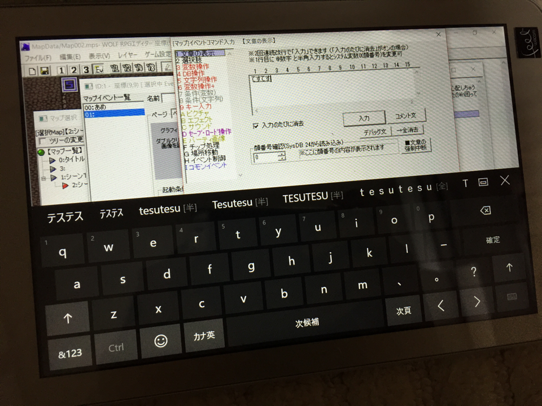Viewport: 542px width, 406px height.
Task: Open the レイヤー menu
Action: pyautogui.click(x=127, y=55)
